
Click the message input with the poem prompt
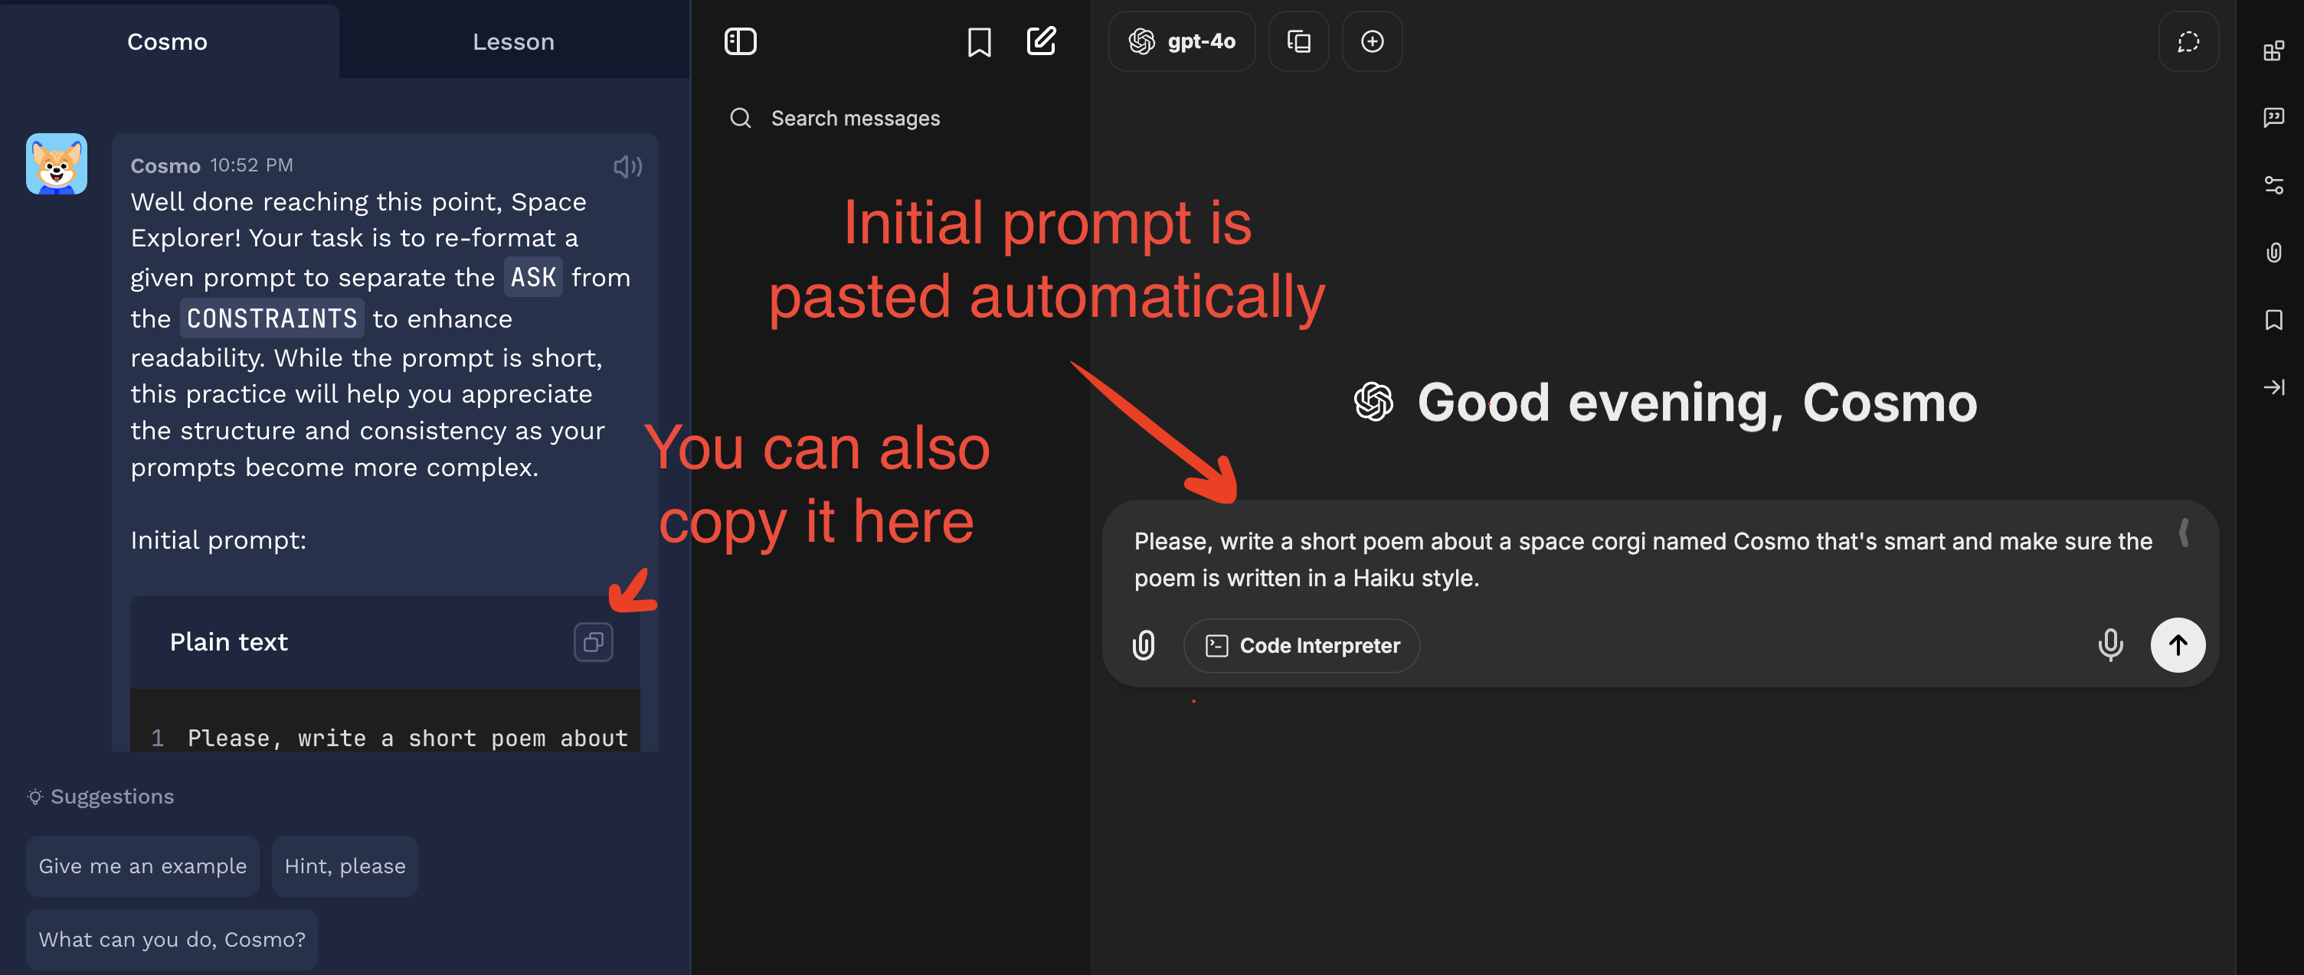pos(1643,559)
